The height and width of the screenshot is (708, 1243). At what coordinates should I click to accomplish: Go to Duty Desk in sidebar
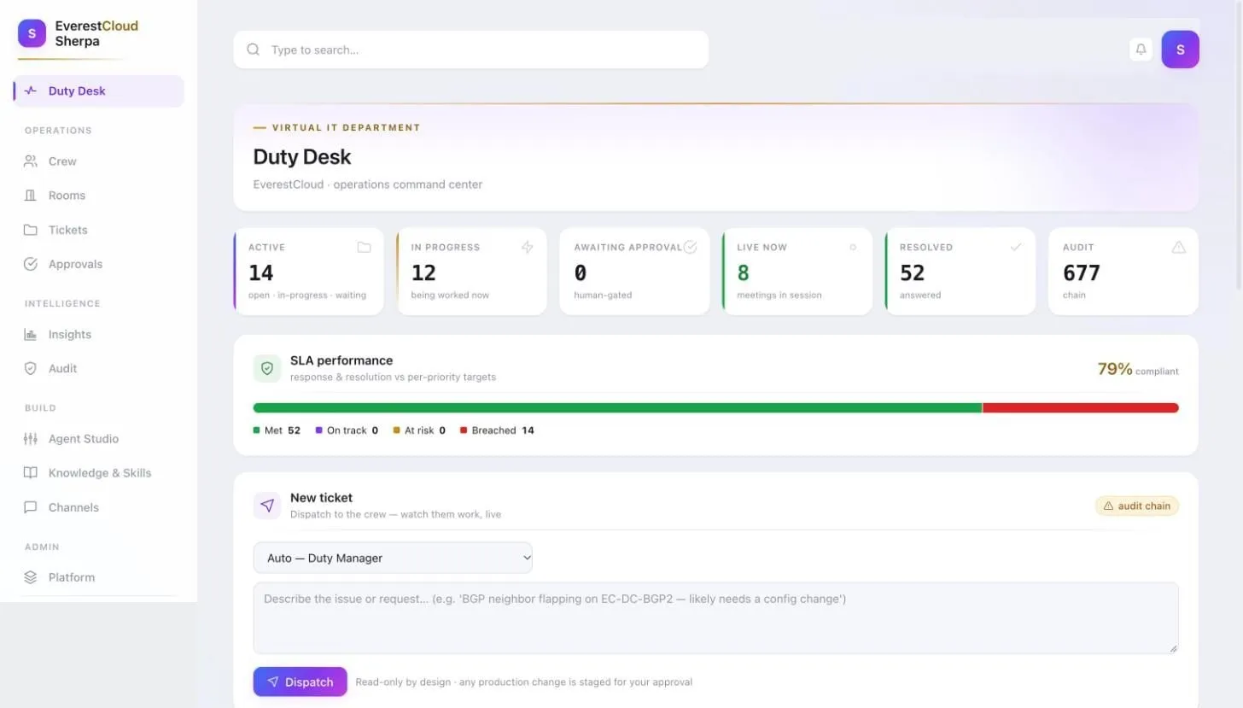[x=99, y=91]
